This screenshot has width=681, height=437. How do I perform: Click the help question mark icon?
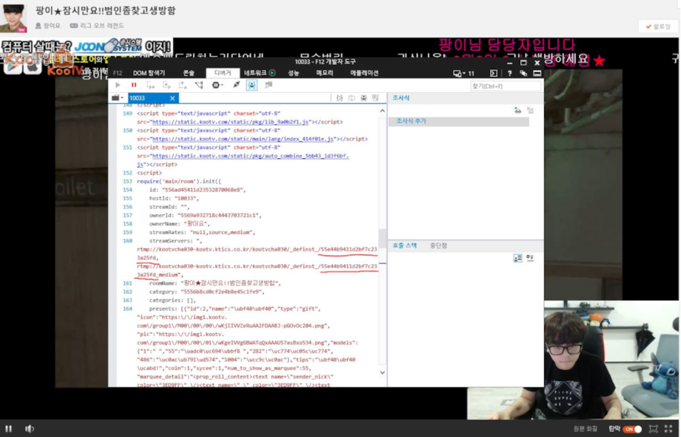(509, 73)
